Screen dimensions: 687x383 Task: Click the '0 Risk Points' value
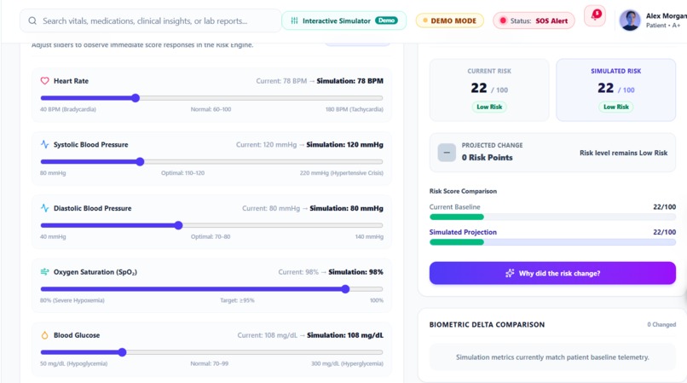coord(487,158)
